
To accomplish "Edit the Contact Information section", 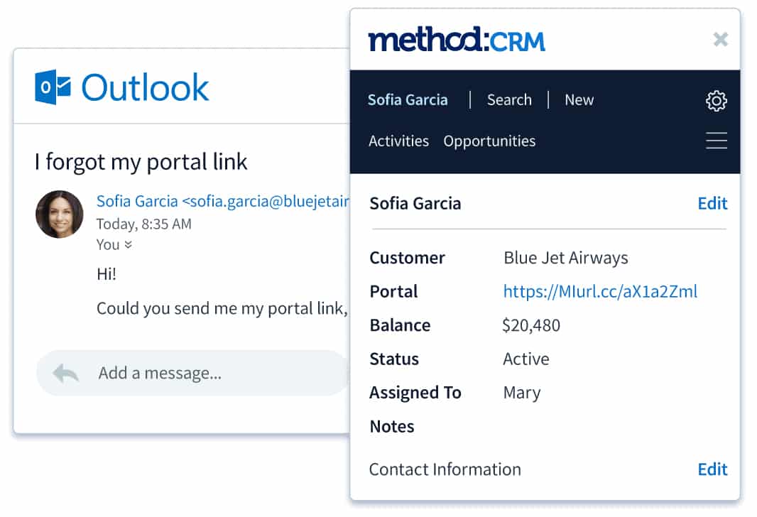I will pyautogui.click(x=712, y=469).
